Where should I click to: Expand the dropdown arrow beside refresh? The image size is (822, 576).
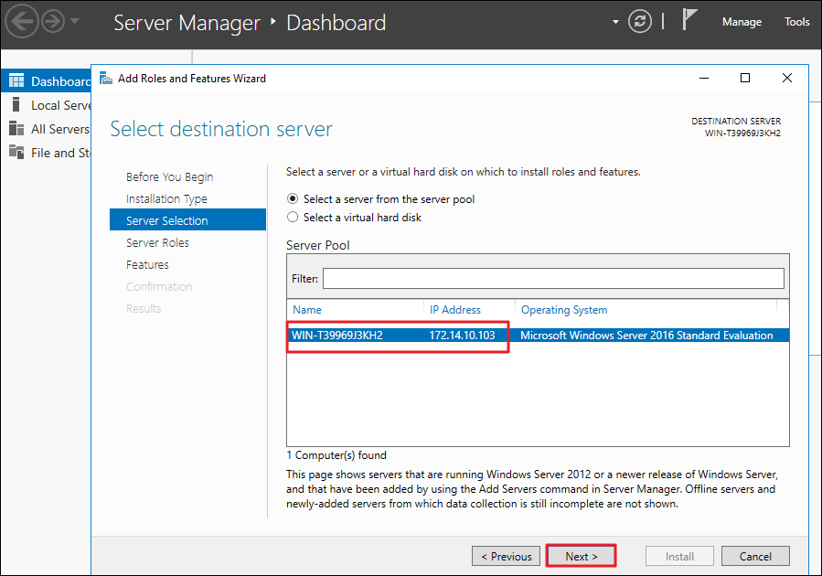[615, 22]
